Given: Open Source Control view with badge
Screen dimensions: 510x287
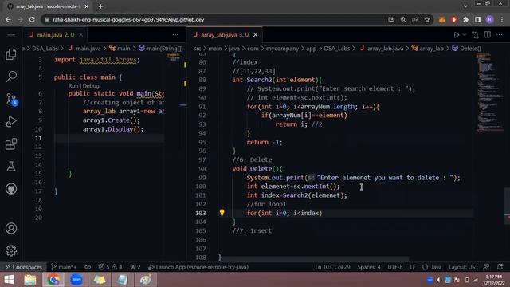Looking at the screenshot, I should [12, 99].
